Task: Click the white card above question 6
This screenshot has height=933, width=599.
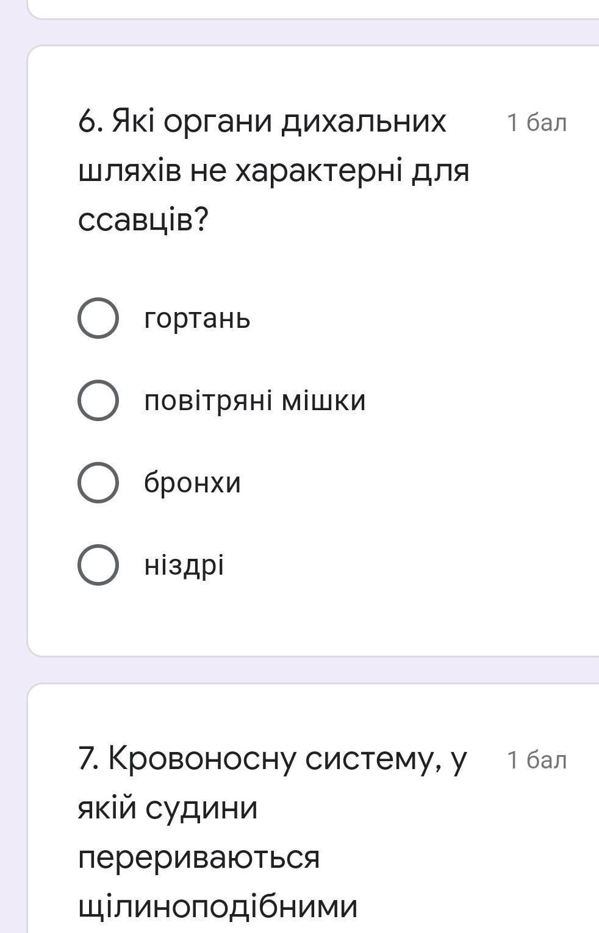Action: 305,9
